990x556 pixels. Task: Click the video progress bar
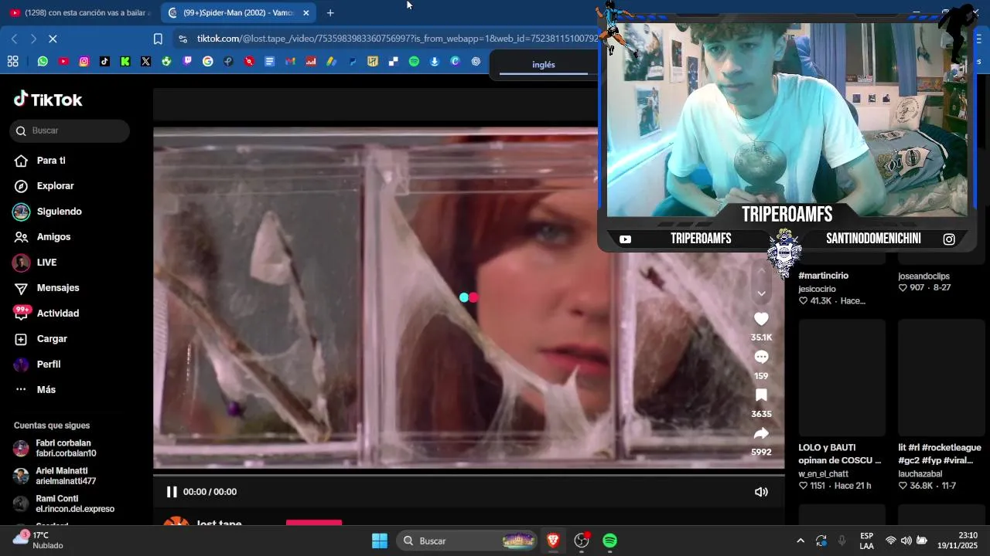pyautogui.click(x=469, y=474)
